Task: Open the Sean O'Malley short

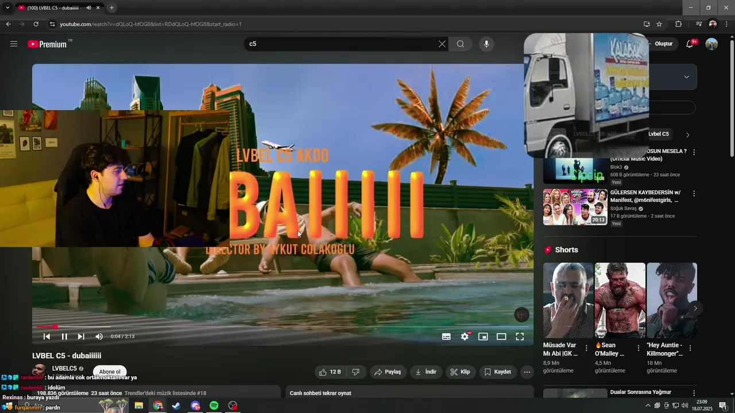Action: pyautogui.click(x=620, y=300)
